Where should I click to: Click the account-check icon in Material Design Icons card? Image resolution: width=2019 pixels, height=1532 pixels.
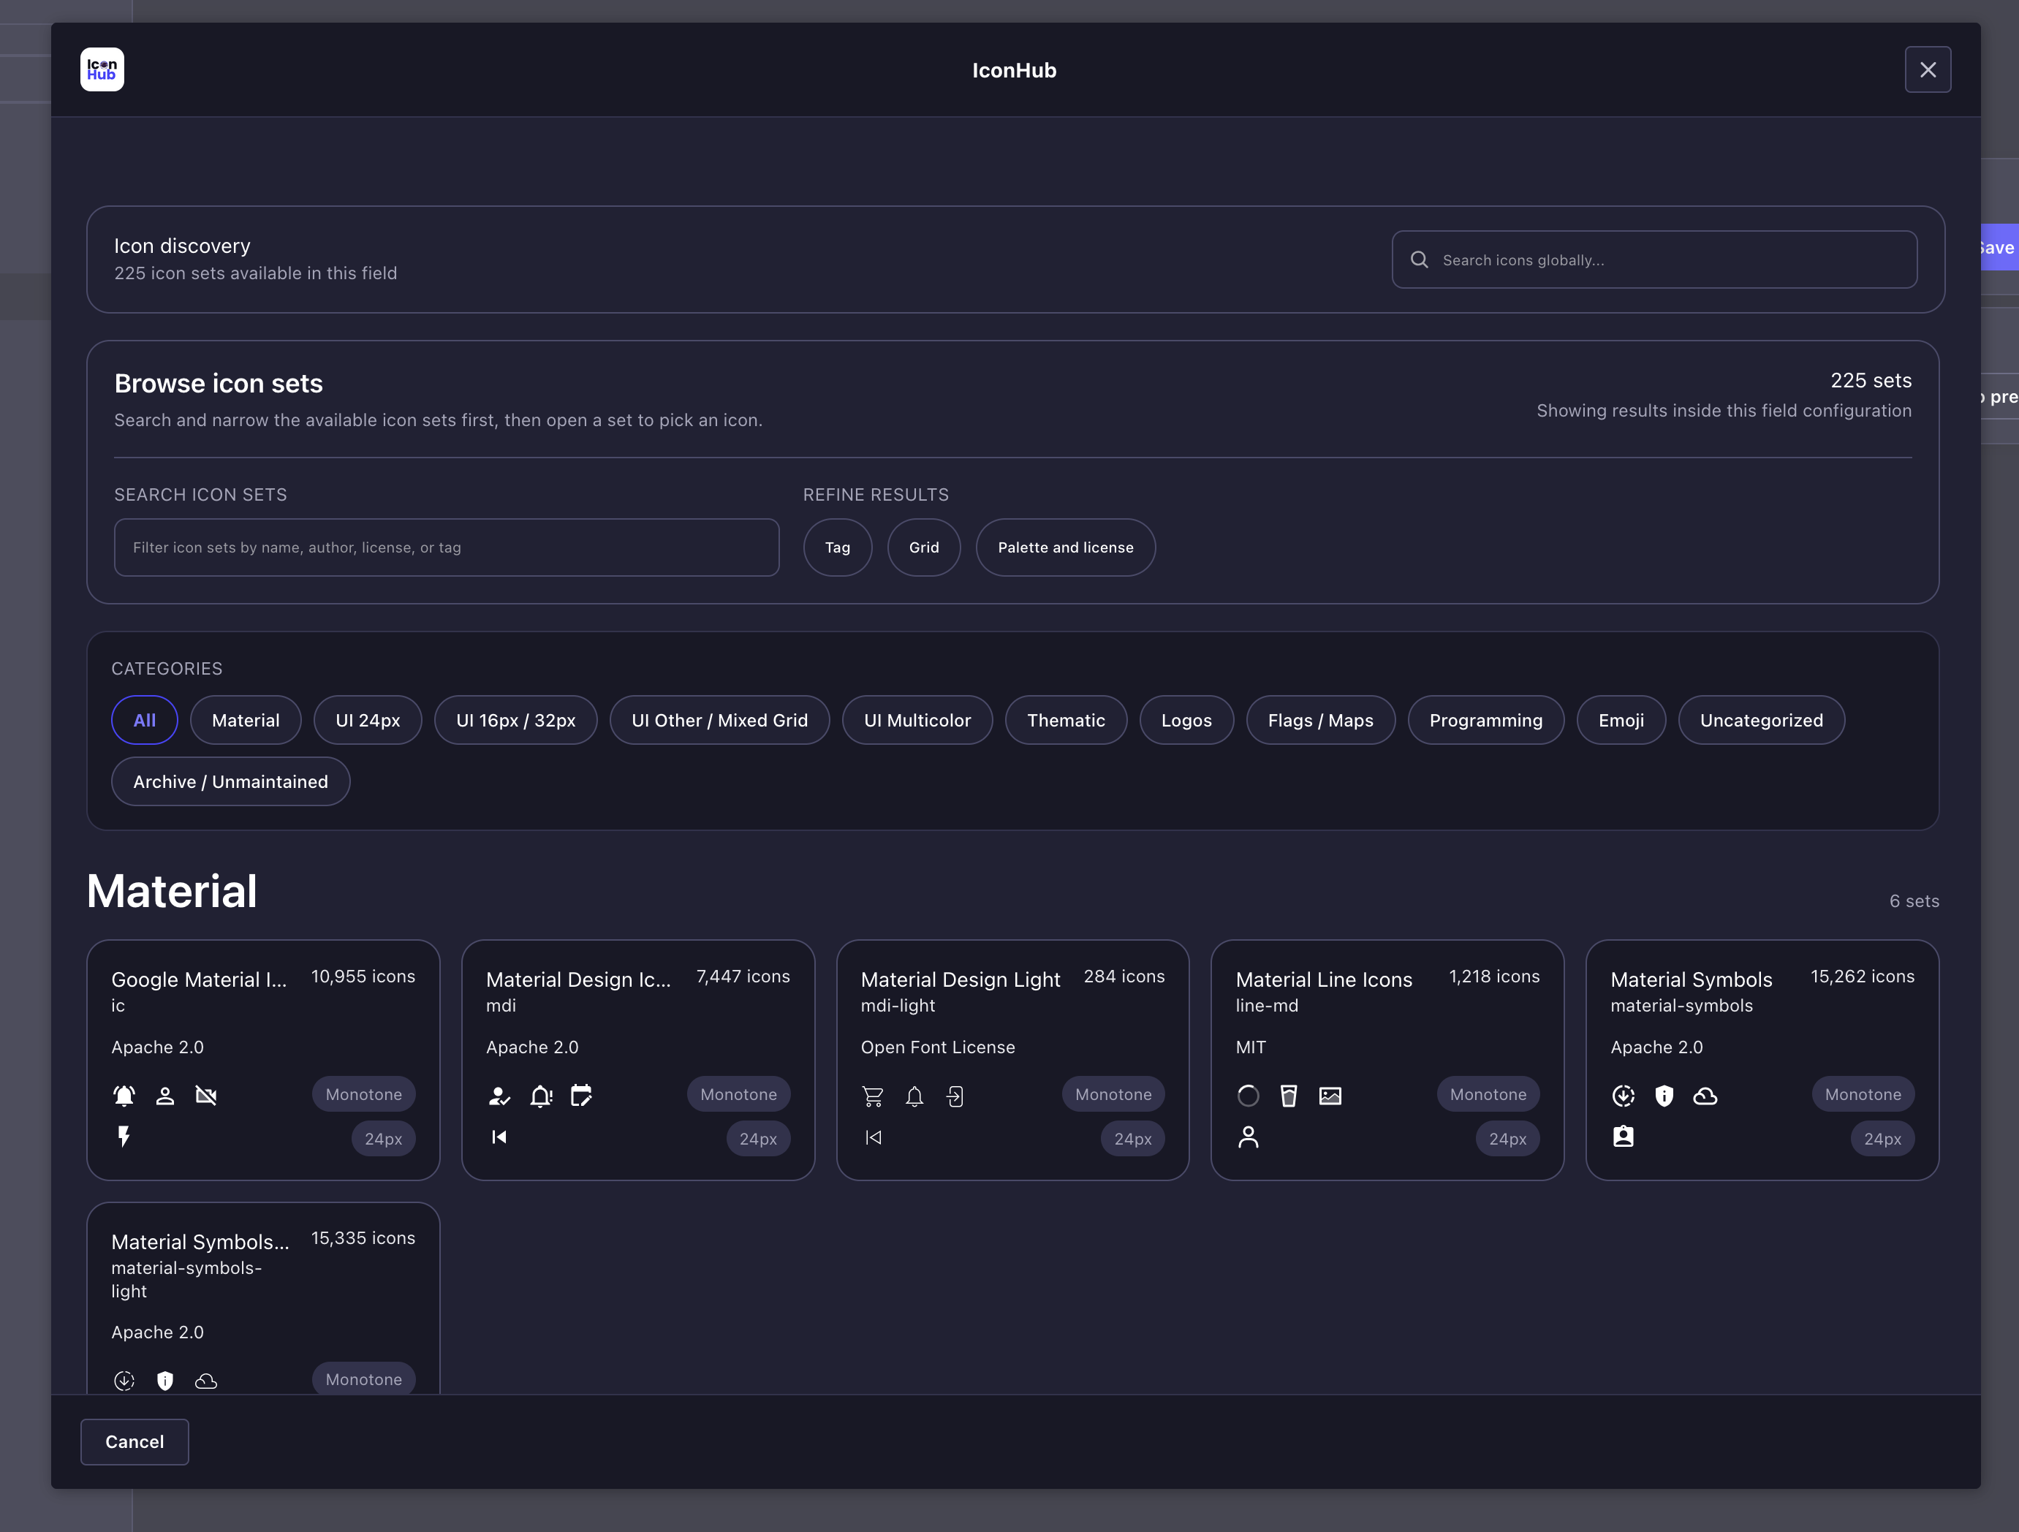(499, 1096)
